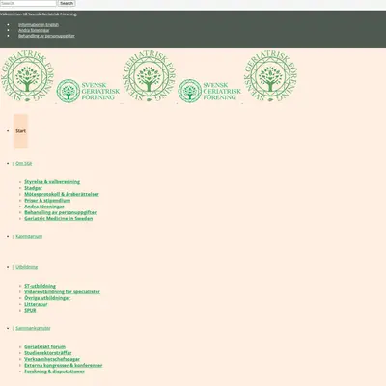The height and width of the screenshot is (386, 386).
Task: Click the first horizontal Svensk Geriatrisk Förening logo
Action: (88, 91)
